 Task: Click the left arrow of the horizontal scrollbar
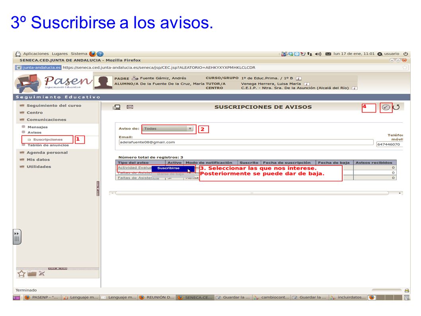[112, 193]
